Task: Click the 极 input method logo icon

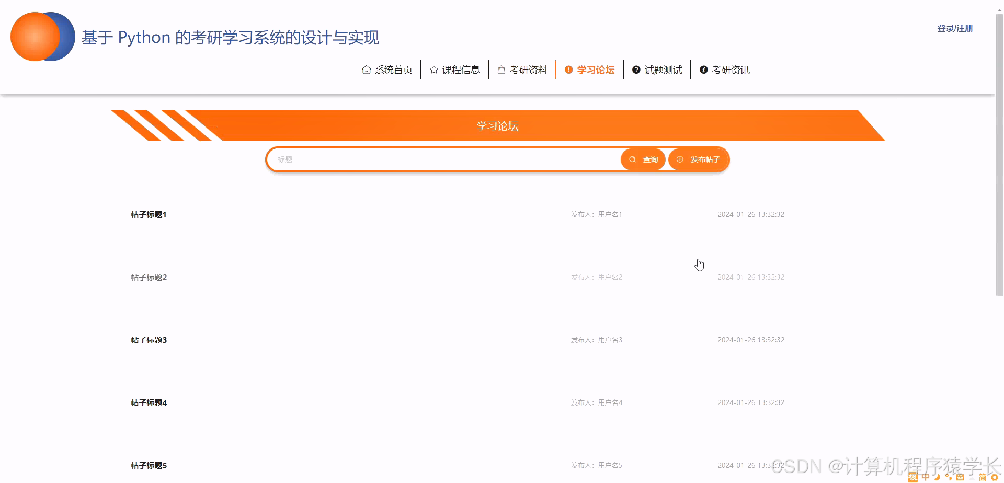Action: (x=913, y=477)
